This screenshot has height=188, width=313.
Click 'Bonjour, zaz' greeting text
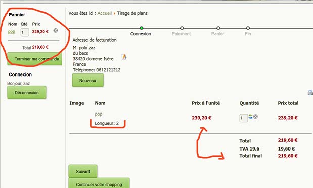click(x=18, y=83)
